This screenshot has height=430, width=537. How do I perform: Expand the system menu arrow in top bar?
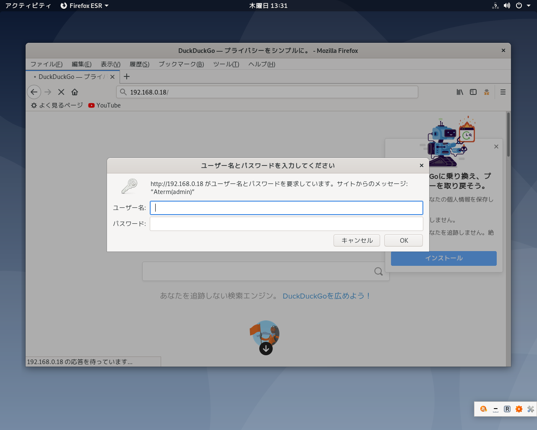(529, 6)
